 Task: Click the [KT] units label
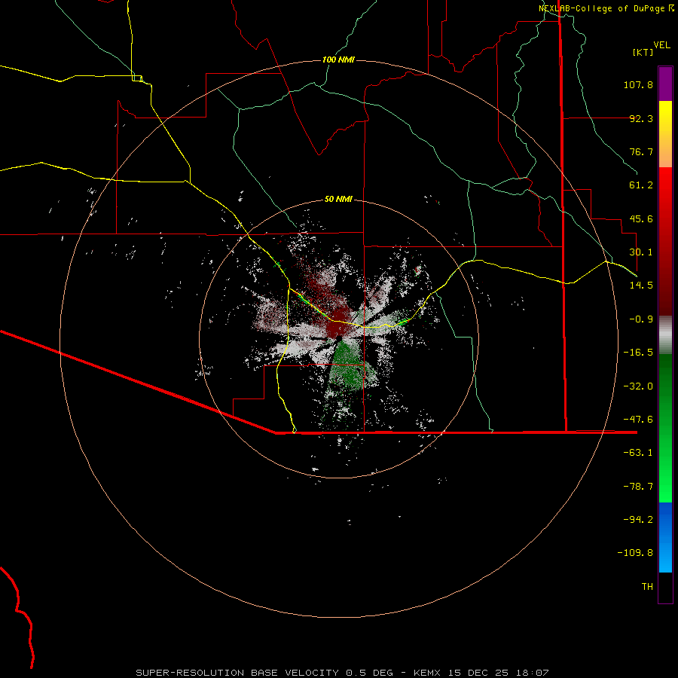coord(643,52)
